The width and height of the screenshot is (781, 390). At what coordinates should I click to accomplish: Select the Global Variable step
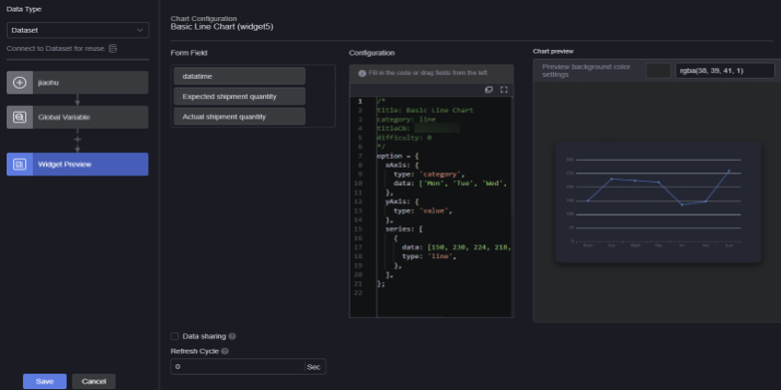point(78,118)
